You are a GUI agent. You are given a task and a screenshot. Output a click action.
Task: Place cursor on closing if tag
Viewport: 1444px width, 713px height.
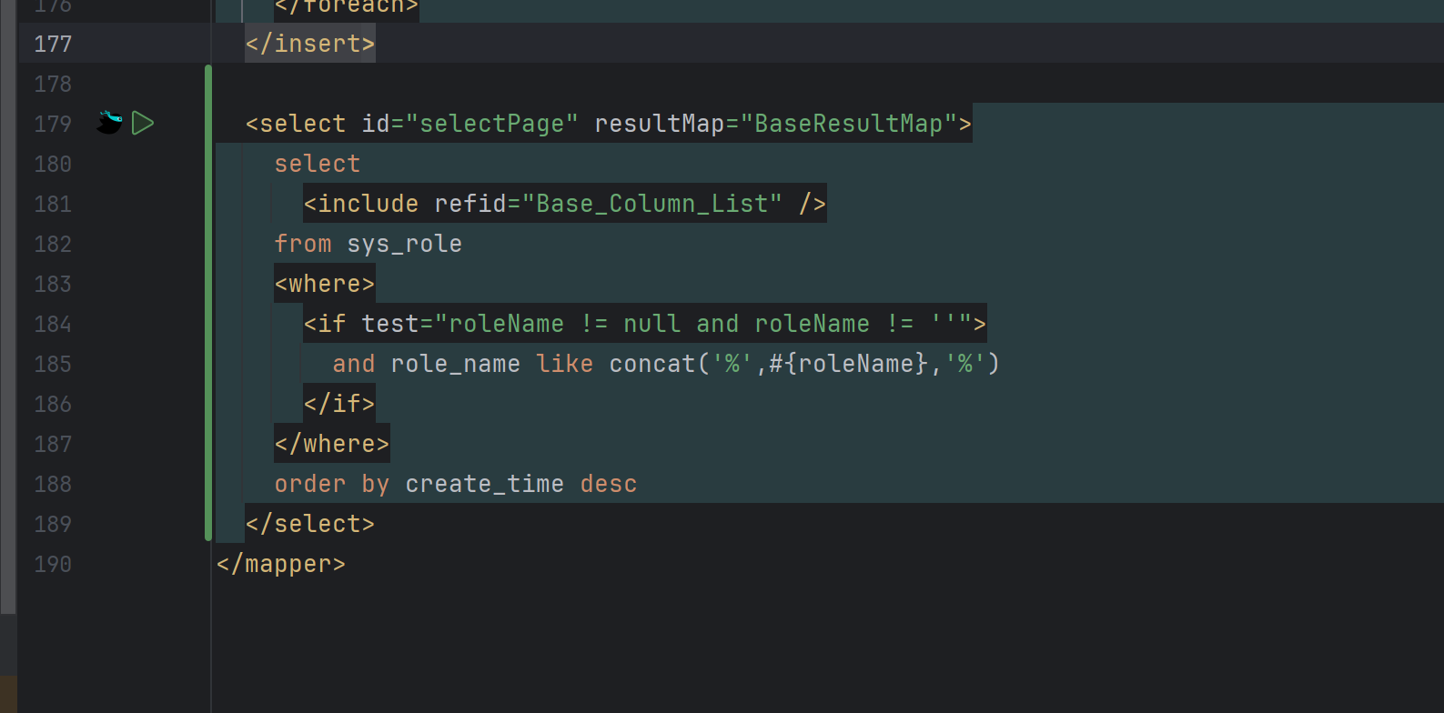339,404
